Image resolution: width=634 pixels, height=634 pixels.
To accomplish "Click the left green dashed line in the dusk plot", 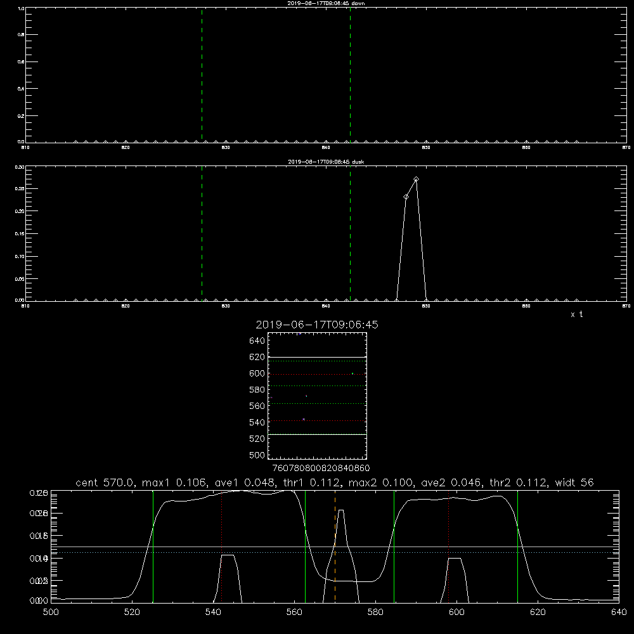I will (x=202, y=233).
